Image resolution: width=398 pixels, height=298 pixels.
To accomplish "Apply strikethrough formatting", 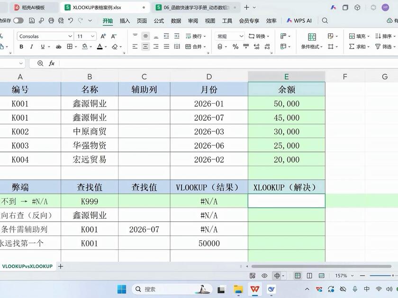I will 59,47.
